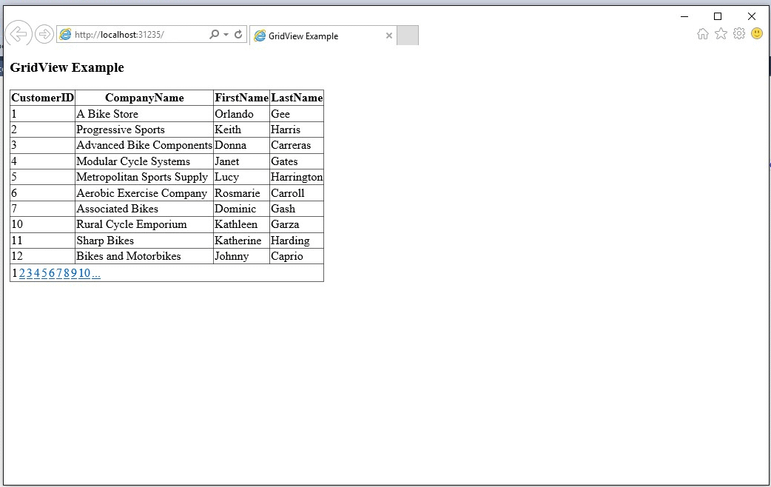This screenshot has height=487, width=771.
Task: Click first name 'Dominic'
Action: point(235,209)
